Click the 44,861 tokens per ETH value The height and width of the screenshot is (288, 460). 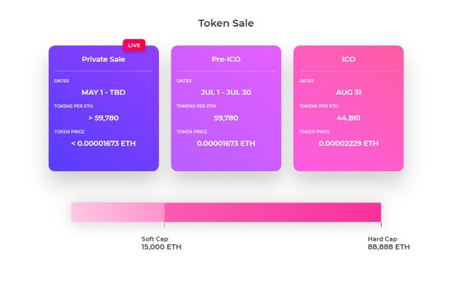[348, 118]
